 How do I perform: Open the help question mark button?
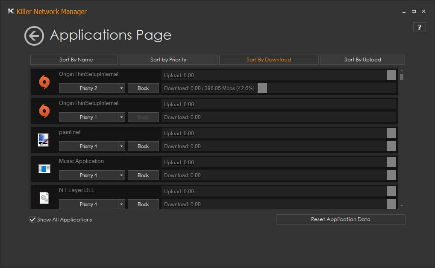pyautogui.click(x=419, y=27)
